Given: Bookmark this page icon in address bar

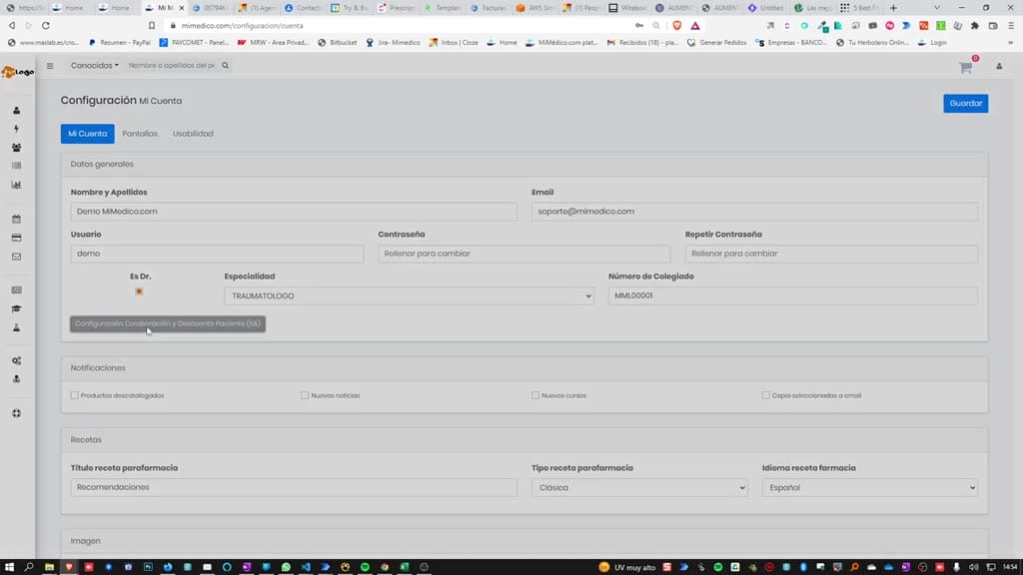Looking at the screenshot, I should [152, 25].
